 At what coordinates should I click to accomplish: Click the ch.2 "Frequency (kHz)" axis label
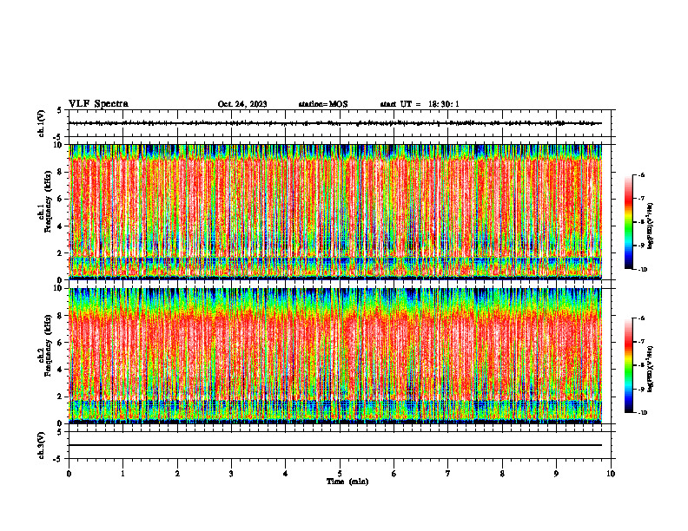[48, 345]
